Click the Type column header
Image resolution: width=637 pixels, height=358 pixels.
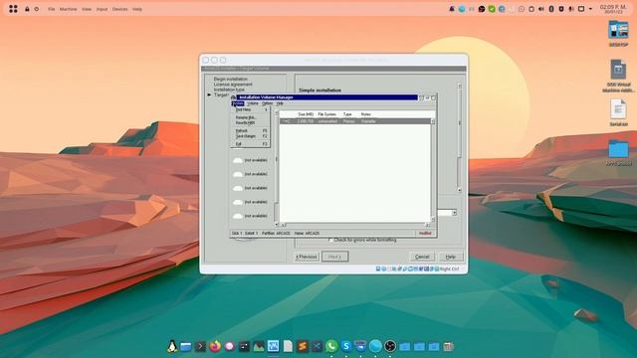347,114
